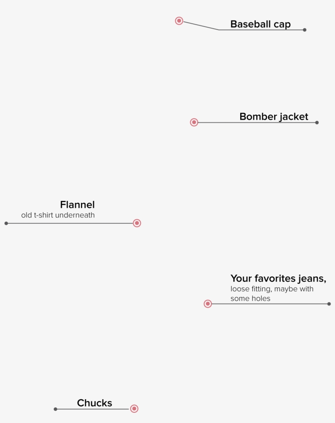Click the gray end dot left of Chucks

click(x=56, y=409)
